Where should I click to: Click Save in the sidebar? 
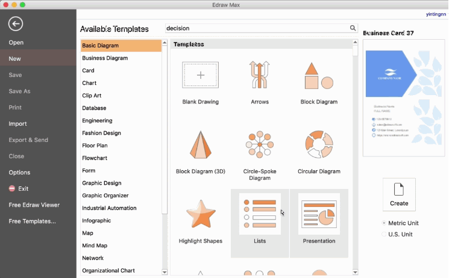[15, 75]
